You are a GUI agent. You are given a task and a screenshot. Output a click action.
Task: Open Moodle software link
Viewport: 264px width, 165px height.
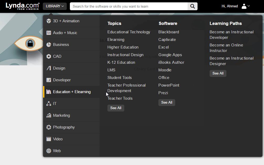pos(165,70)
